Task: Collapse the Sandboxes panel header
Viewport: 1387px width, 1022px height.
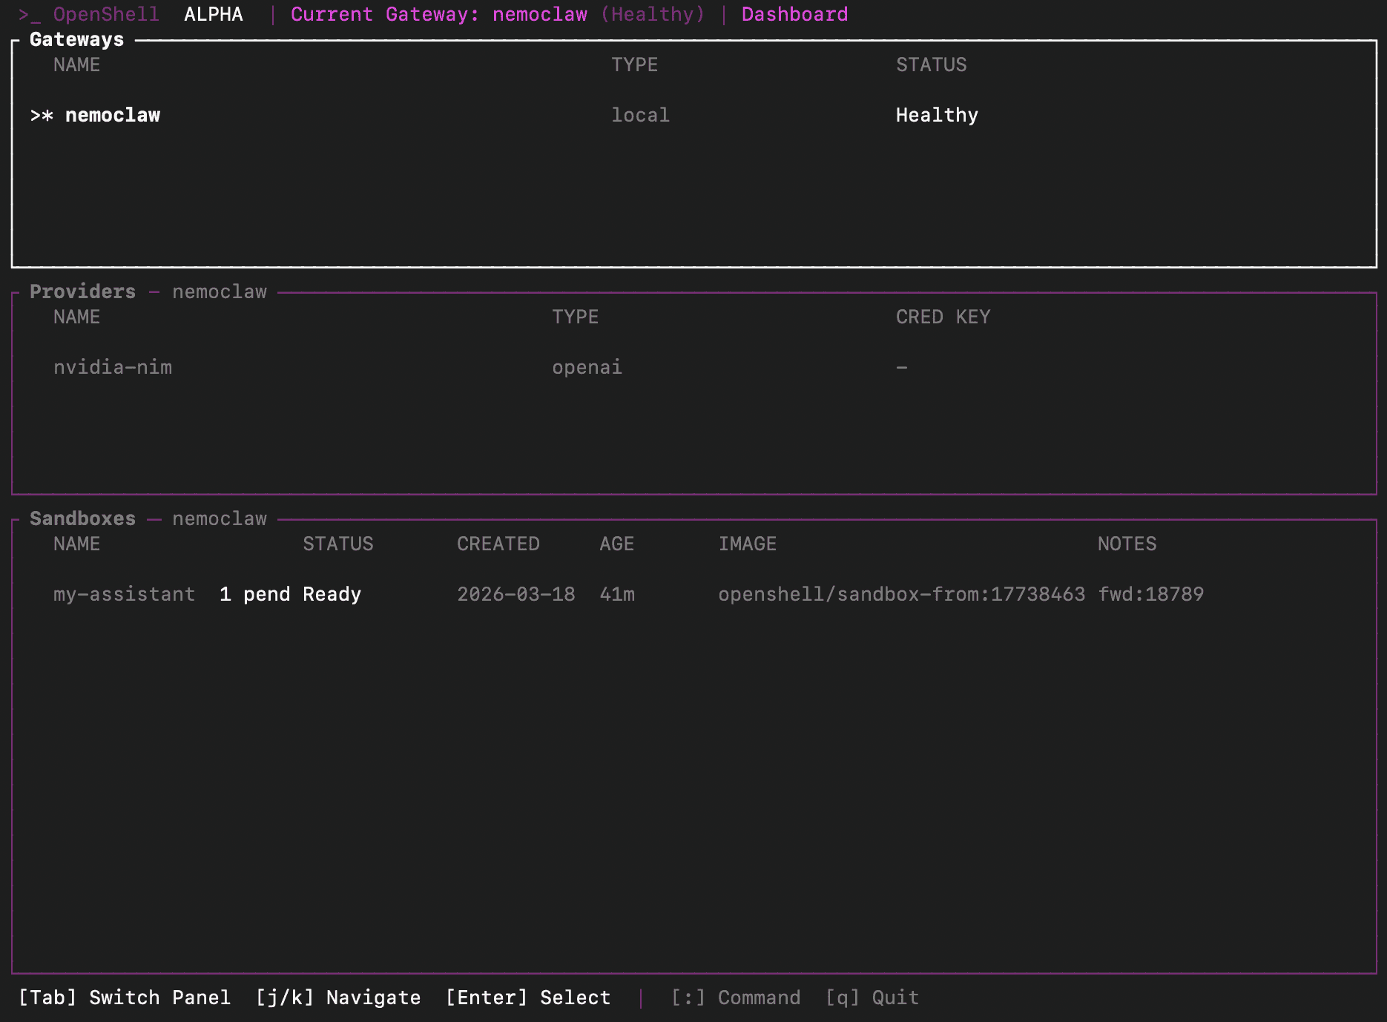Action: coord(82,518)
